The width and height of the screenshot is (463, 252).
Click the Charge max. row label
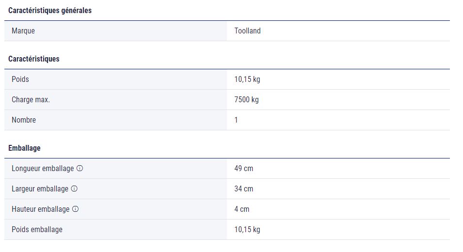tap(31, 100)
